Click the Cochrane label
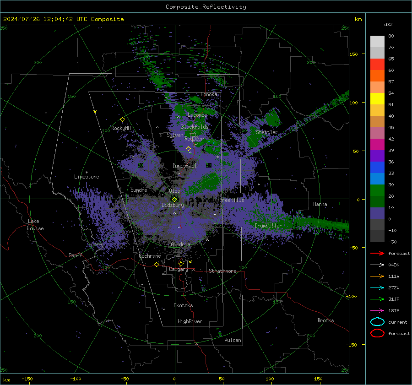This screenshot has width=412, height=385. click(150, 256)
